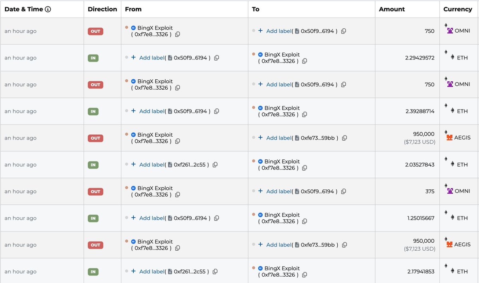
Task: Click the IN badge in the 2.17941853 ETH row
Action: pyautogui.click(x=93, y=271)
